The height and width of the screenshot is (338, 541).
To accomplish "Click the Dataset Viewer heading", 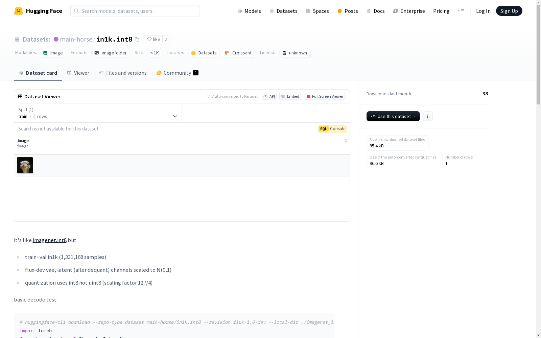I will point(42,96).
